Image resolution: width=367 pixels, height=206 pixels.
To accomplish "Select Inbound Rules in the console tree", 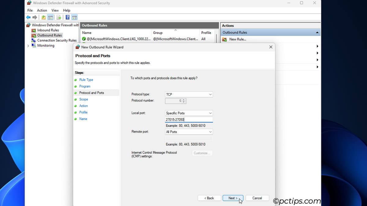I will click(x=48, y=30).
